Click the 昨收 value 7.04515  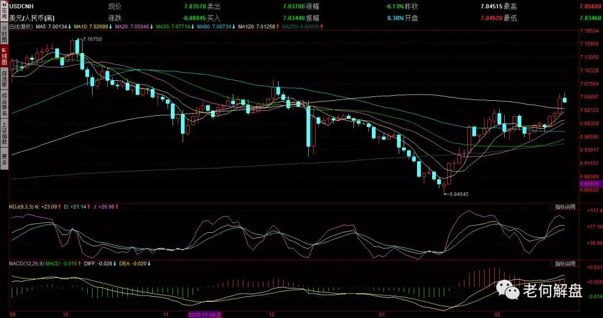[x=491, y=7]
